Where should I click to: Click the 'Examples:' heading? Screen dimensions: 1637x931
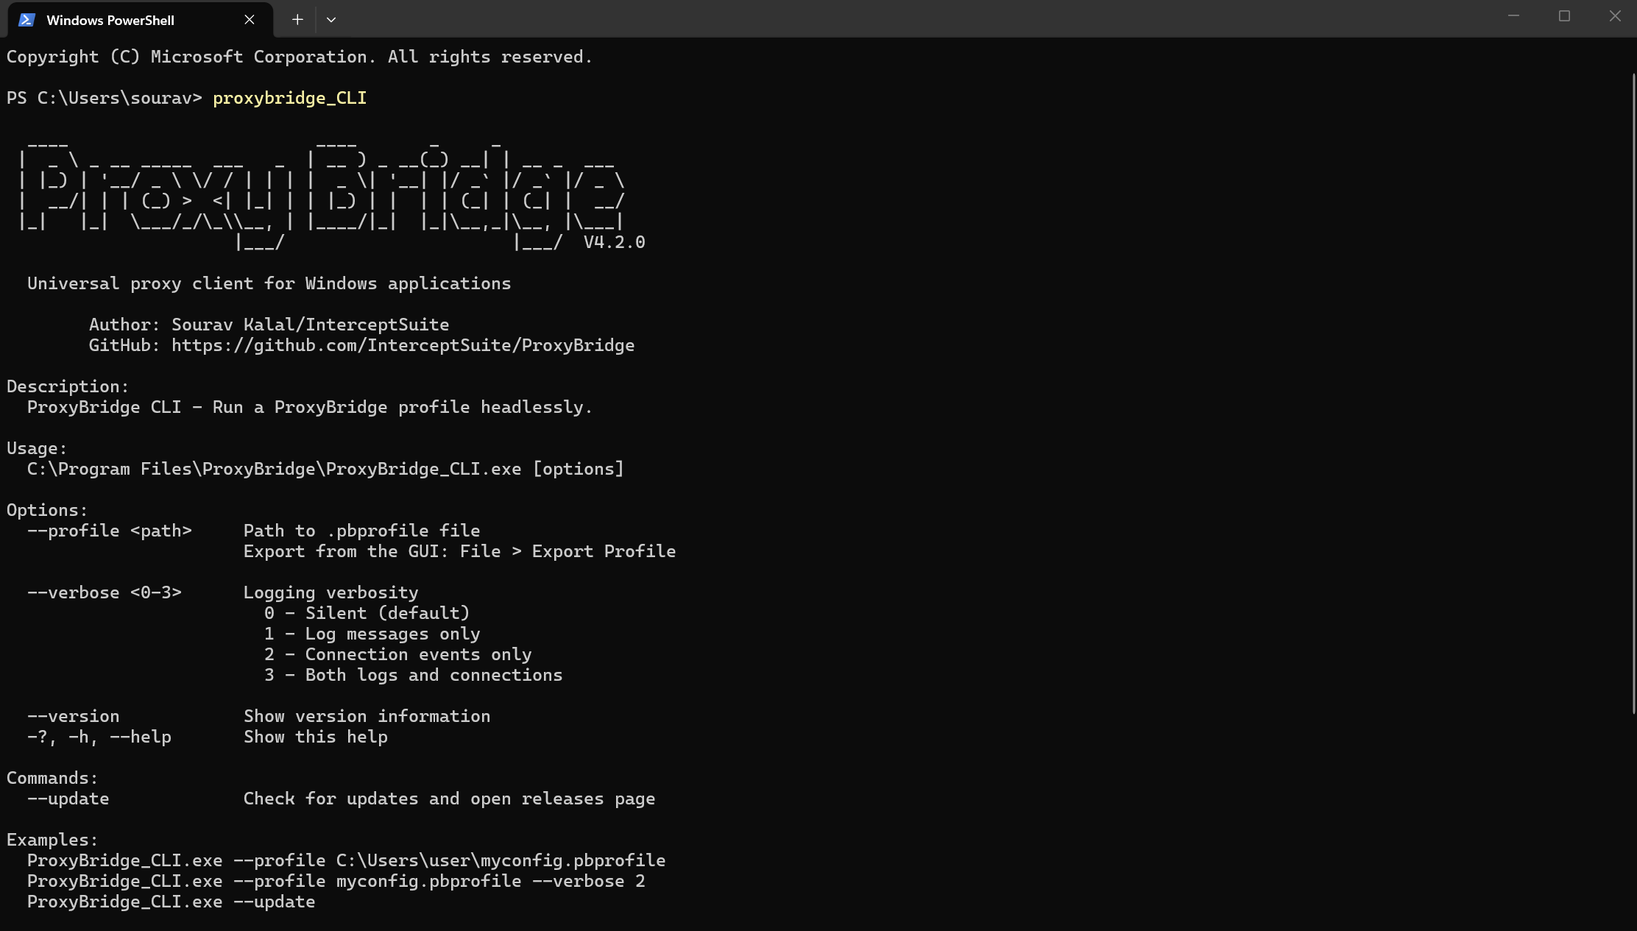pos(52,840)
